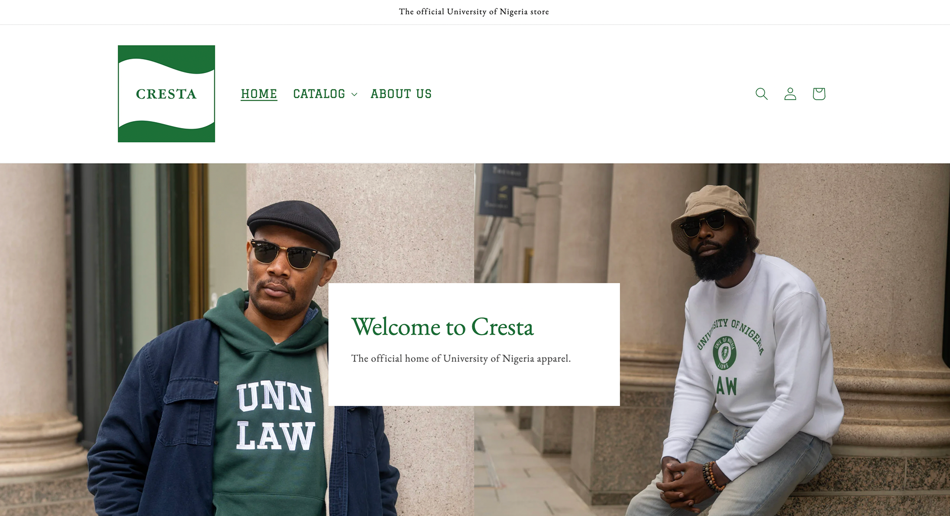Click the official store announcement bar text
This screenshot has width=950, height=516.
[x=474, y=12]
